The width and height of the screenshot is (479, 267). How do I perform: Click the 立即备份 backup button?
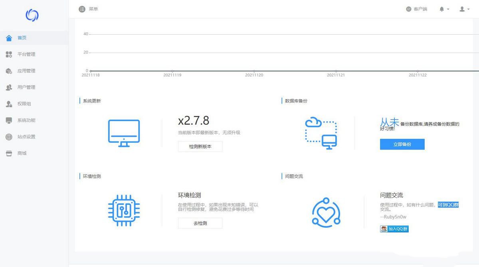[402, 144]
